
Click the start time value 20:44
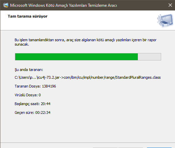46,104
